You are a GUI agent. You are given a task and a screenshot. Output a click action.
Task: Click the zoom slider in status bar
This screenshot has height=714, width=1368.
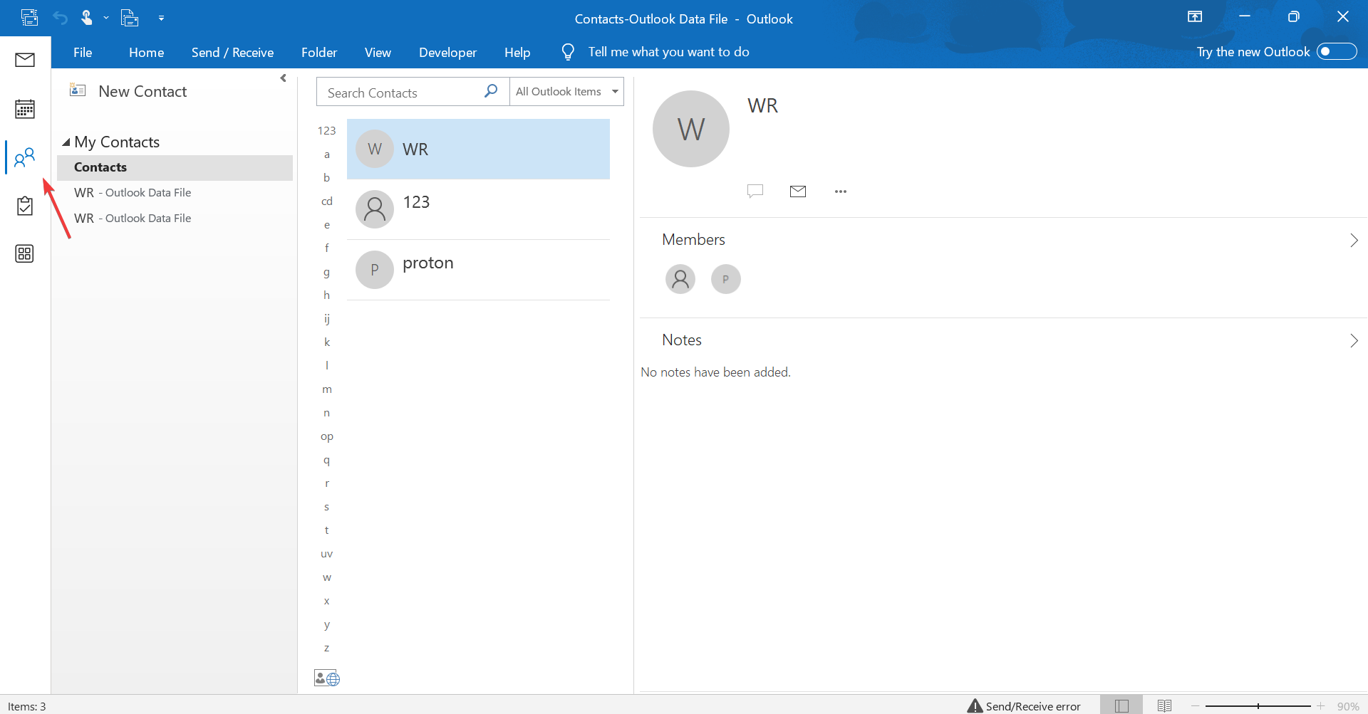1258,705
